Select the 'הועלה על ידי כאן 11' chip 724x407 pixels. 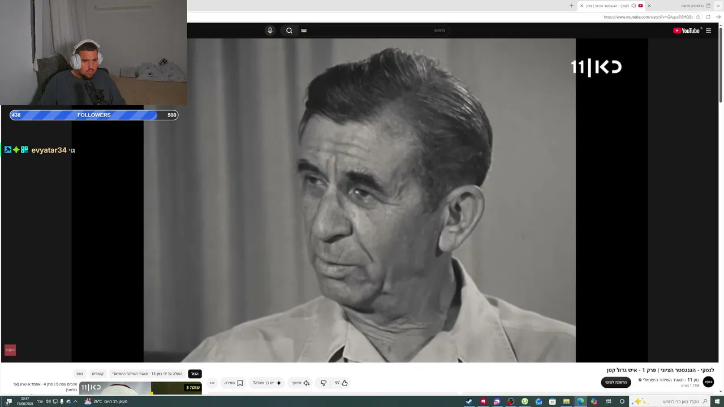[x=147, y=374]
